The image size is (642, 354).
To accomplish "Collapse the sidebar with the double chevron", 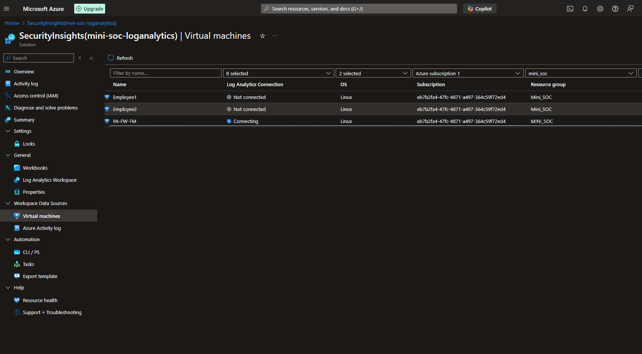I will tap(91, 58).
